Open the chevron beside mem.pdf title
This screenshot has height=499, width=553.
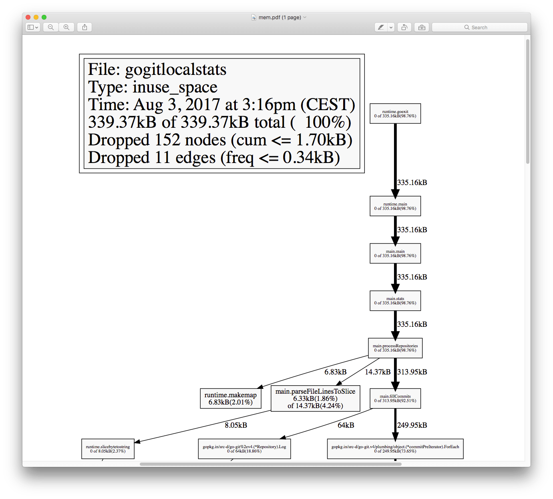click(305, 17)
